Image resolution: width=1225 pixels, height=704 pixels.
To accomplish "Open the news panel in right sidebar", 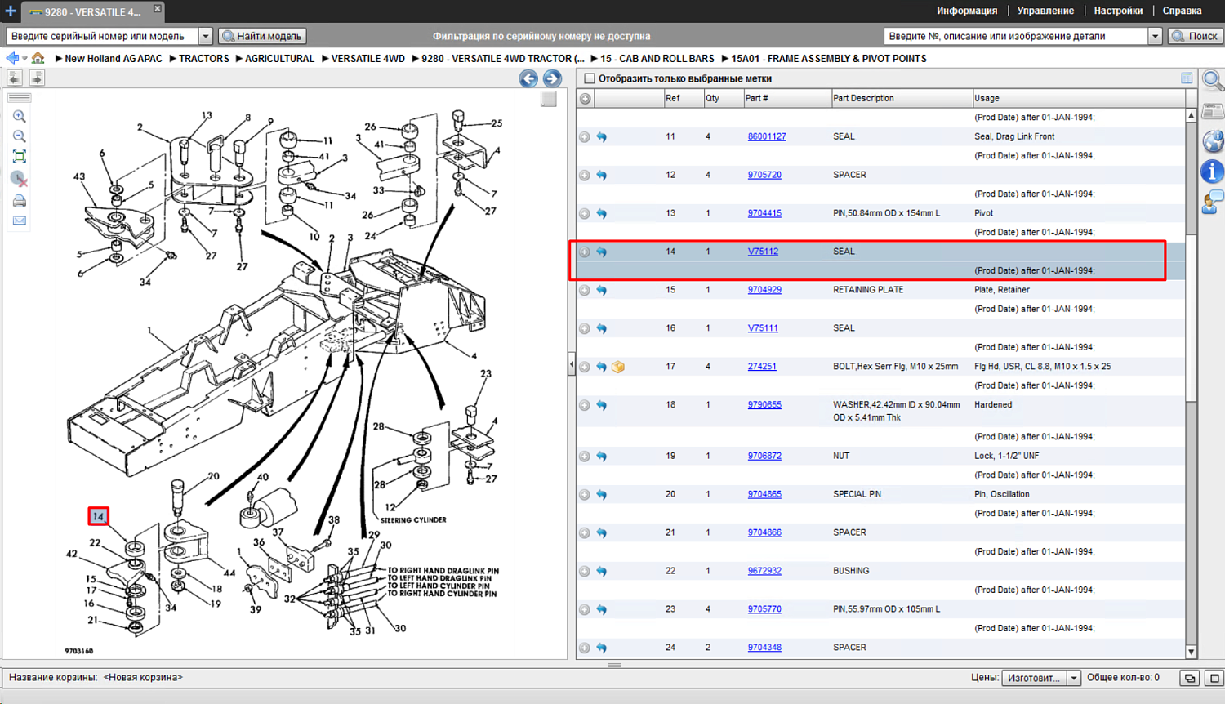I will (x=1213, y=110).
